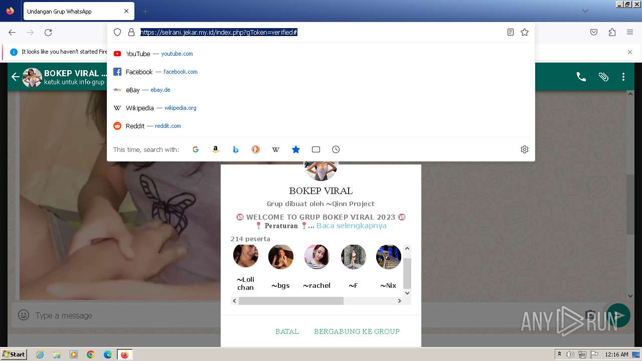642x361 pixels.
Task: Select the Undangan Grup WhatsApp tab
Action: (x=78, y=11)
